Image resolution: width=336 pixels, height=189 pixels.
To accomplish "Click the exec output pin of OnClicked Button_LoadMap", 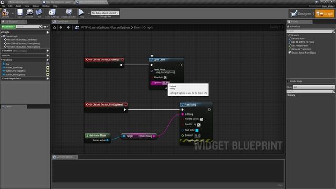I will (121, 65).
